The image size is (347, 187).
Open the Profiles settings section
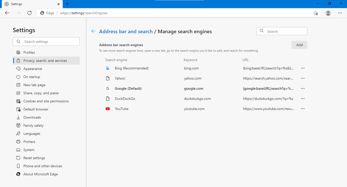pos(46,52)
